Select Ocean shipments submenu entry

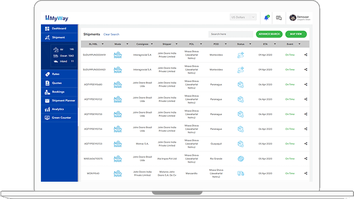coord(63,56)
